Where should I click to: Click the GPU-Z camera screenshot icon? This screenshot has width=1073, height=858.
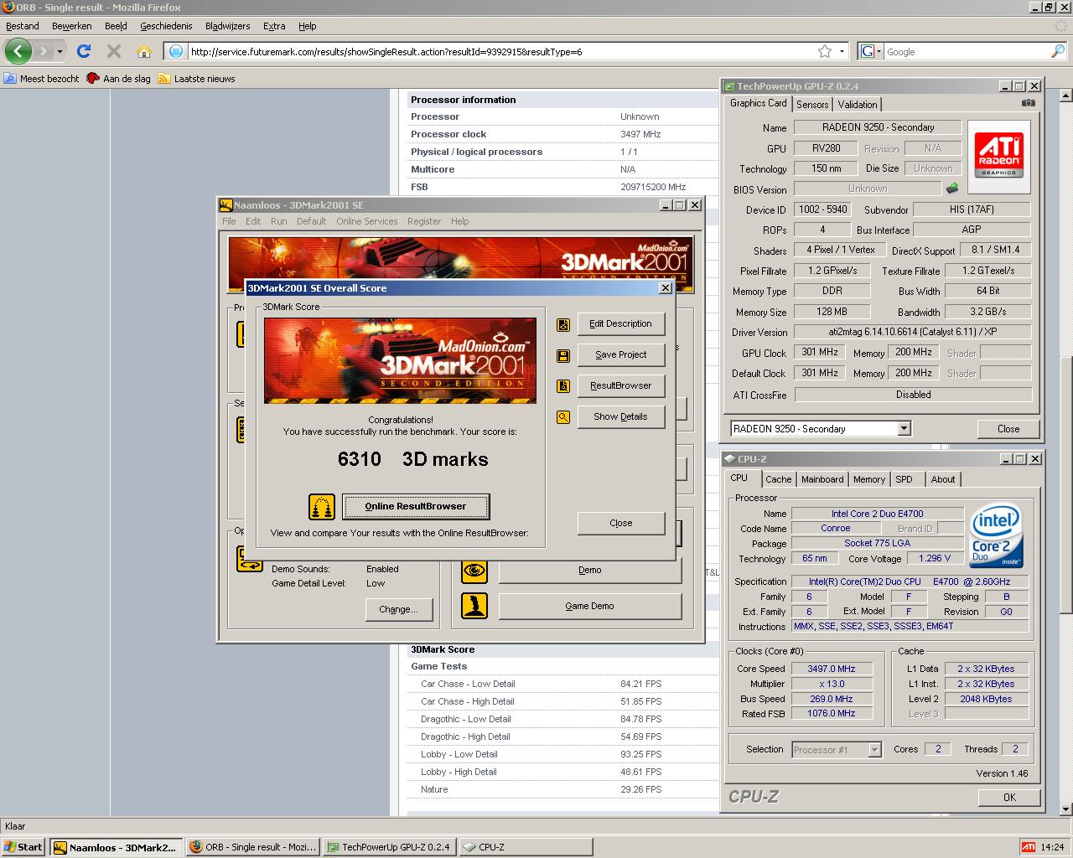1029,103
